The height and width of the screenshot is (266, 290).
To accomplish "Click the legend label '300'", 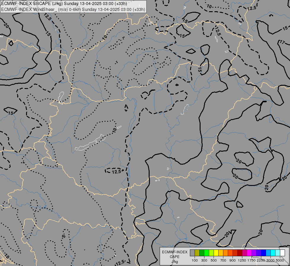I will pyautogui.click(x=204, y=260).
